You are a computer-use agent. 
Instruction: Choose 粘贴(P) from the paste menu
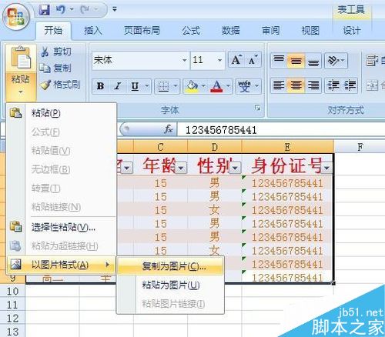[62, 113]
